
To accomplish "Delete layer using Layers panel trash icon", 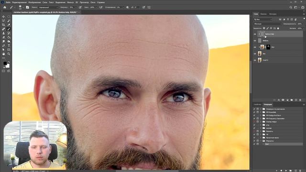I will tap(300, 100).
